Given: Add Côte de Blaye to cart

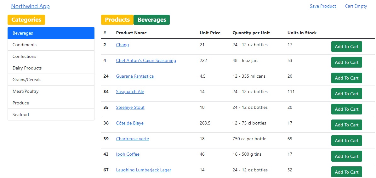Looking at the screenshot, I should pos(346,125).
